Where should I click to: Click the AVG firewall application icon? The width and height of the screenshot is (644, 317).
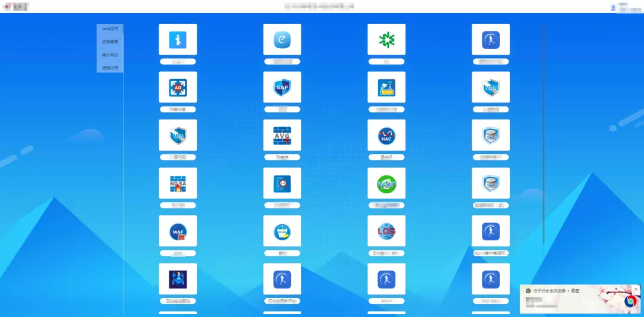click(282, 136)
